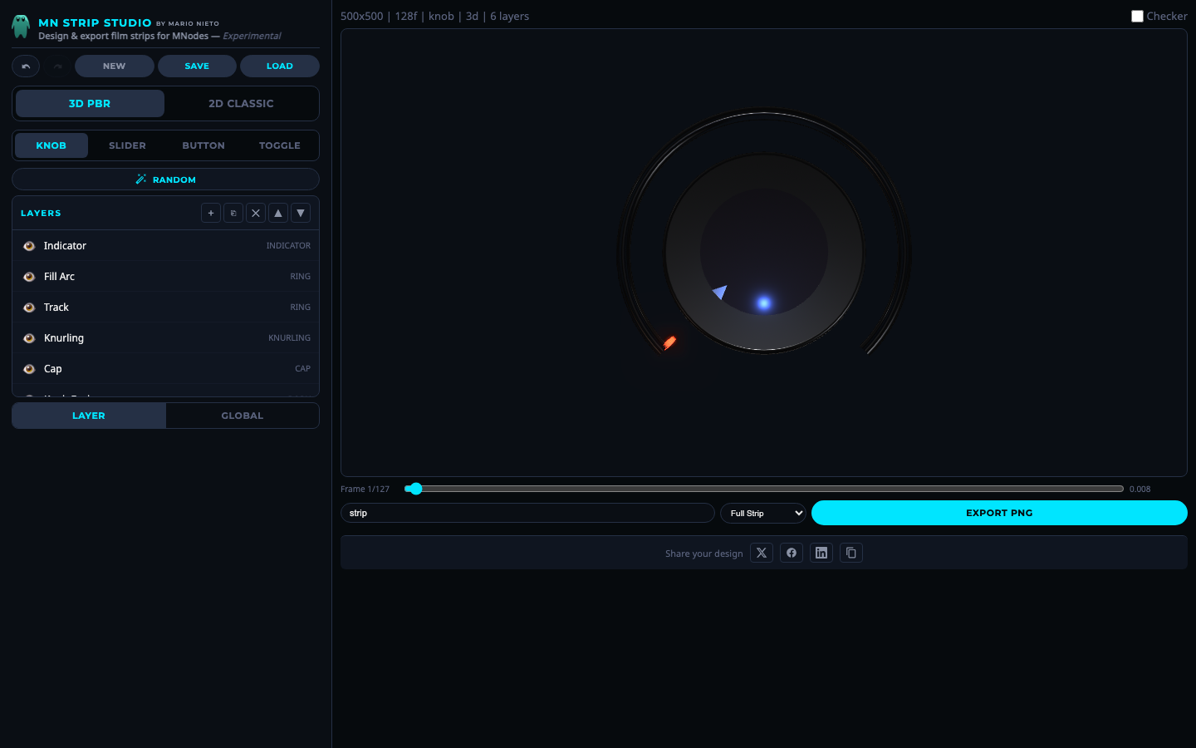Image resolution: width=1196 pixels, height=748 pixels.
Task: Delete layer using the X icon
Action: click(256, 214)
